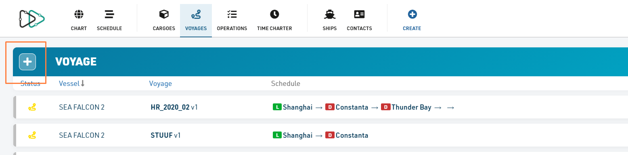628x155 pixels.
Task: Add a new voyage with plus button
Action: pyautogui.click(x=27, y=62)
